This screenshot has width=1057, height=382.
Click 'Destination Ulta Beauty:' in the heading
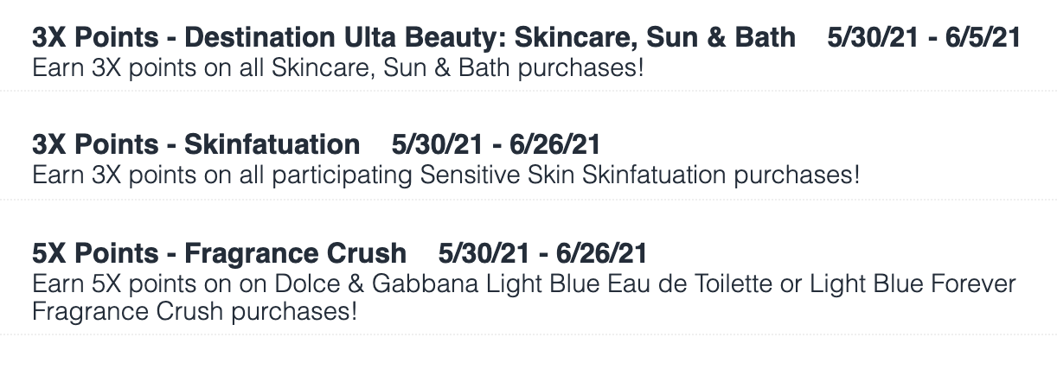(345, 37)
